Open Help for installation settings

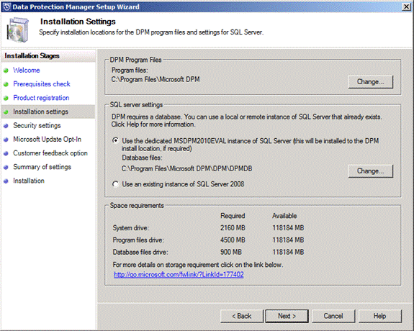(379, 316)
